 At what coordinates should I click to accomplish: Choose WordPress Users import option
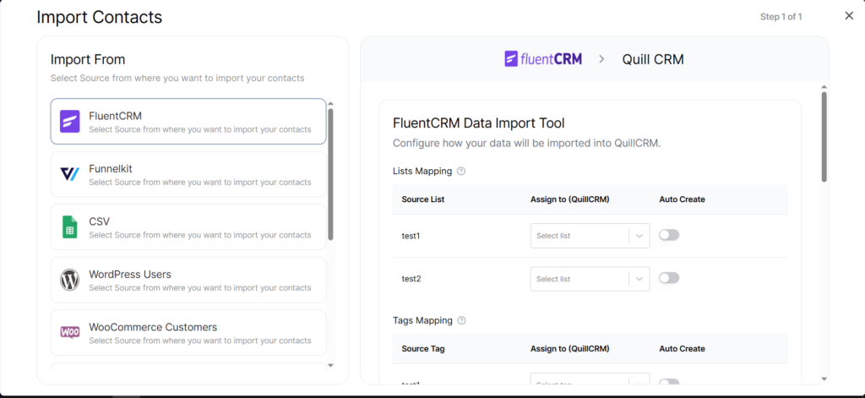pyautogui.click(x=188, y=280)
